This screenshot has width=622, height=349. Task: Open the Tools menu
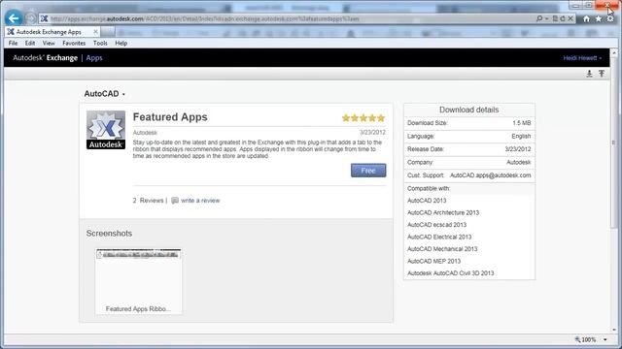100,43
